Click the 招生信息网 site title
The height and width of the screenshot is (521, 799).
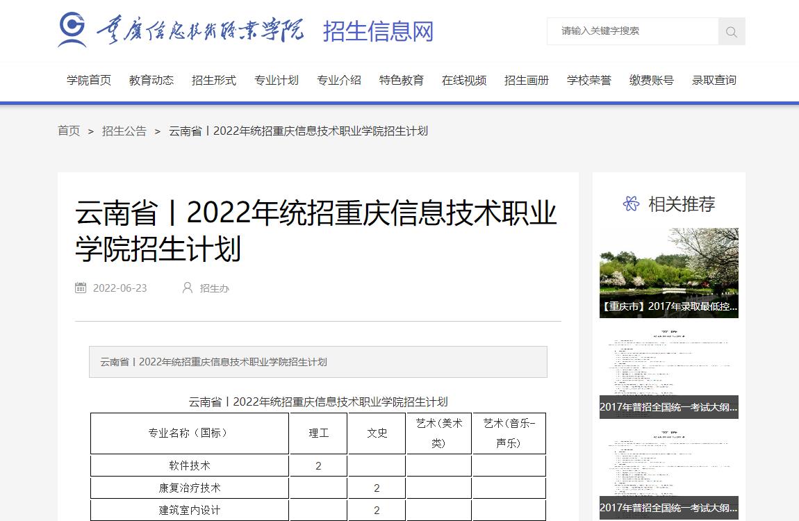pos(378,31)
